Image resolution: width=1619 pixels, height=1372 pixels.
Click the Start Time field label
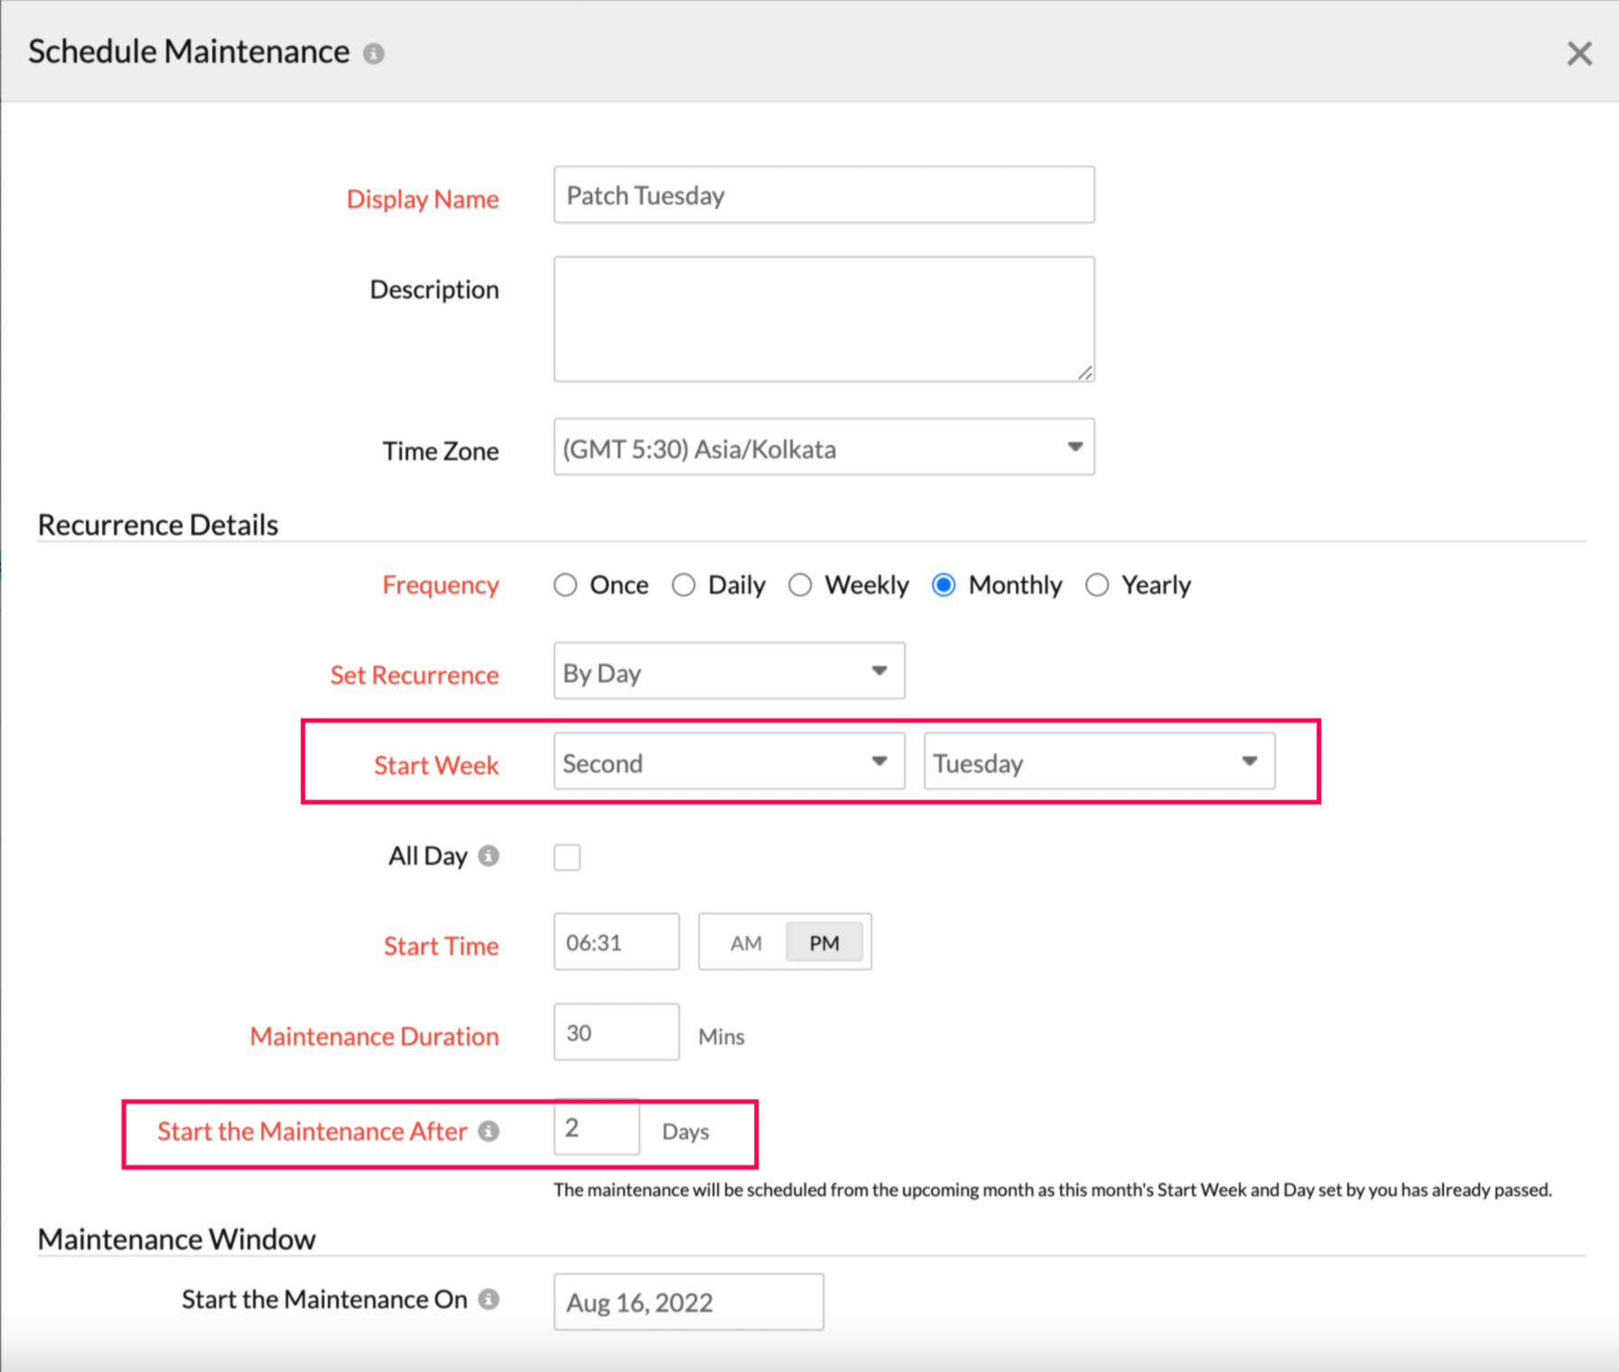pos(442,947)
